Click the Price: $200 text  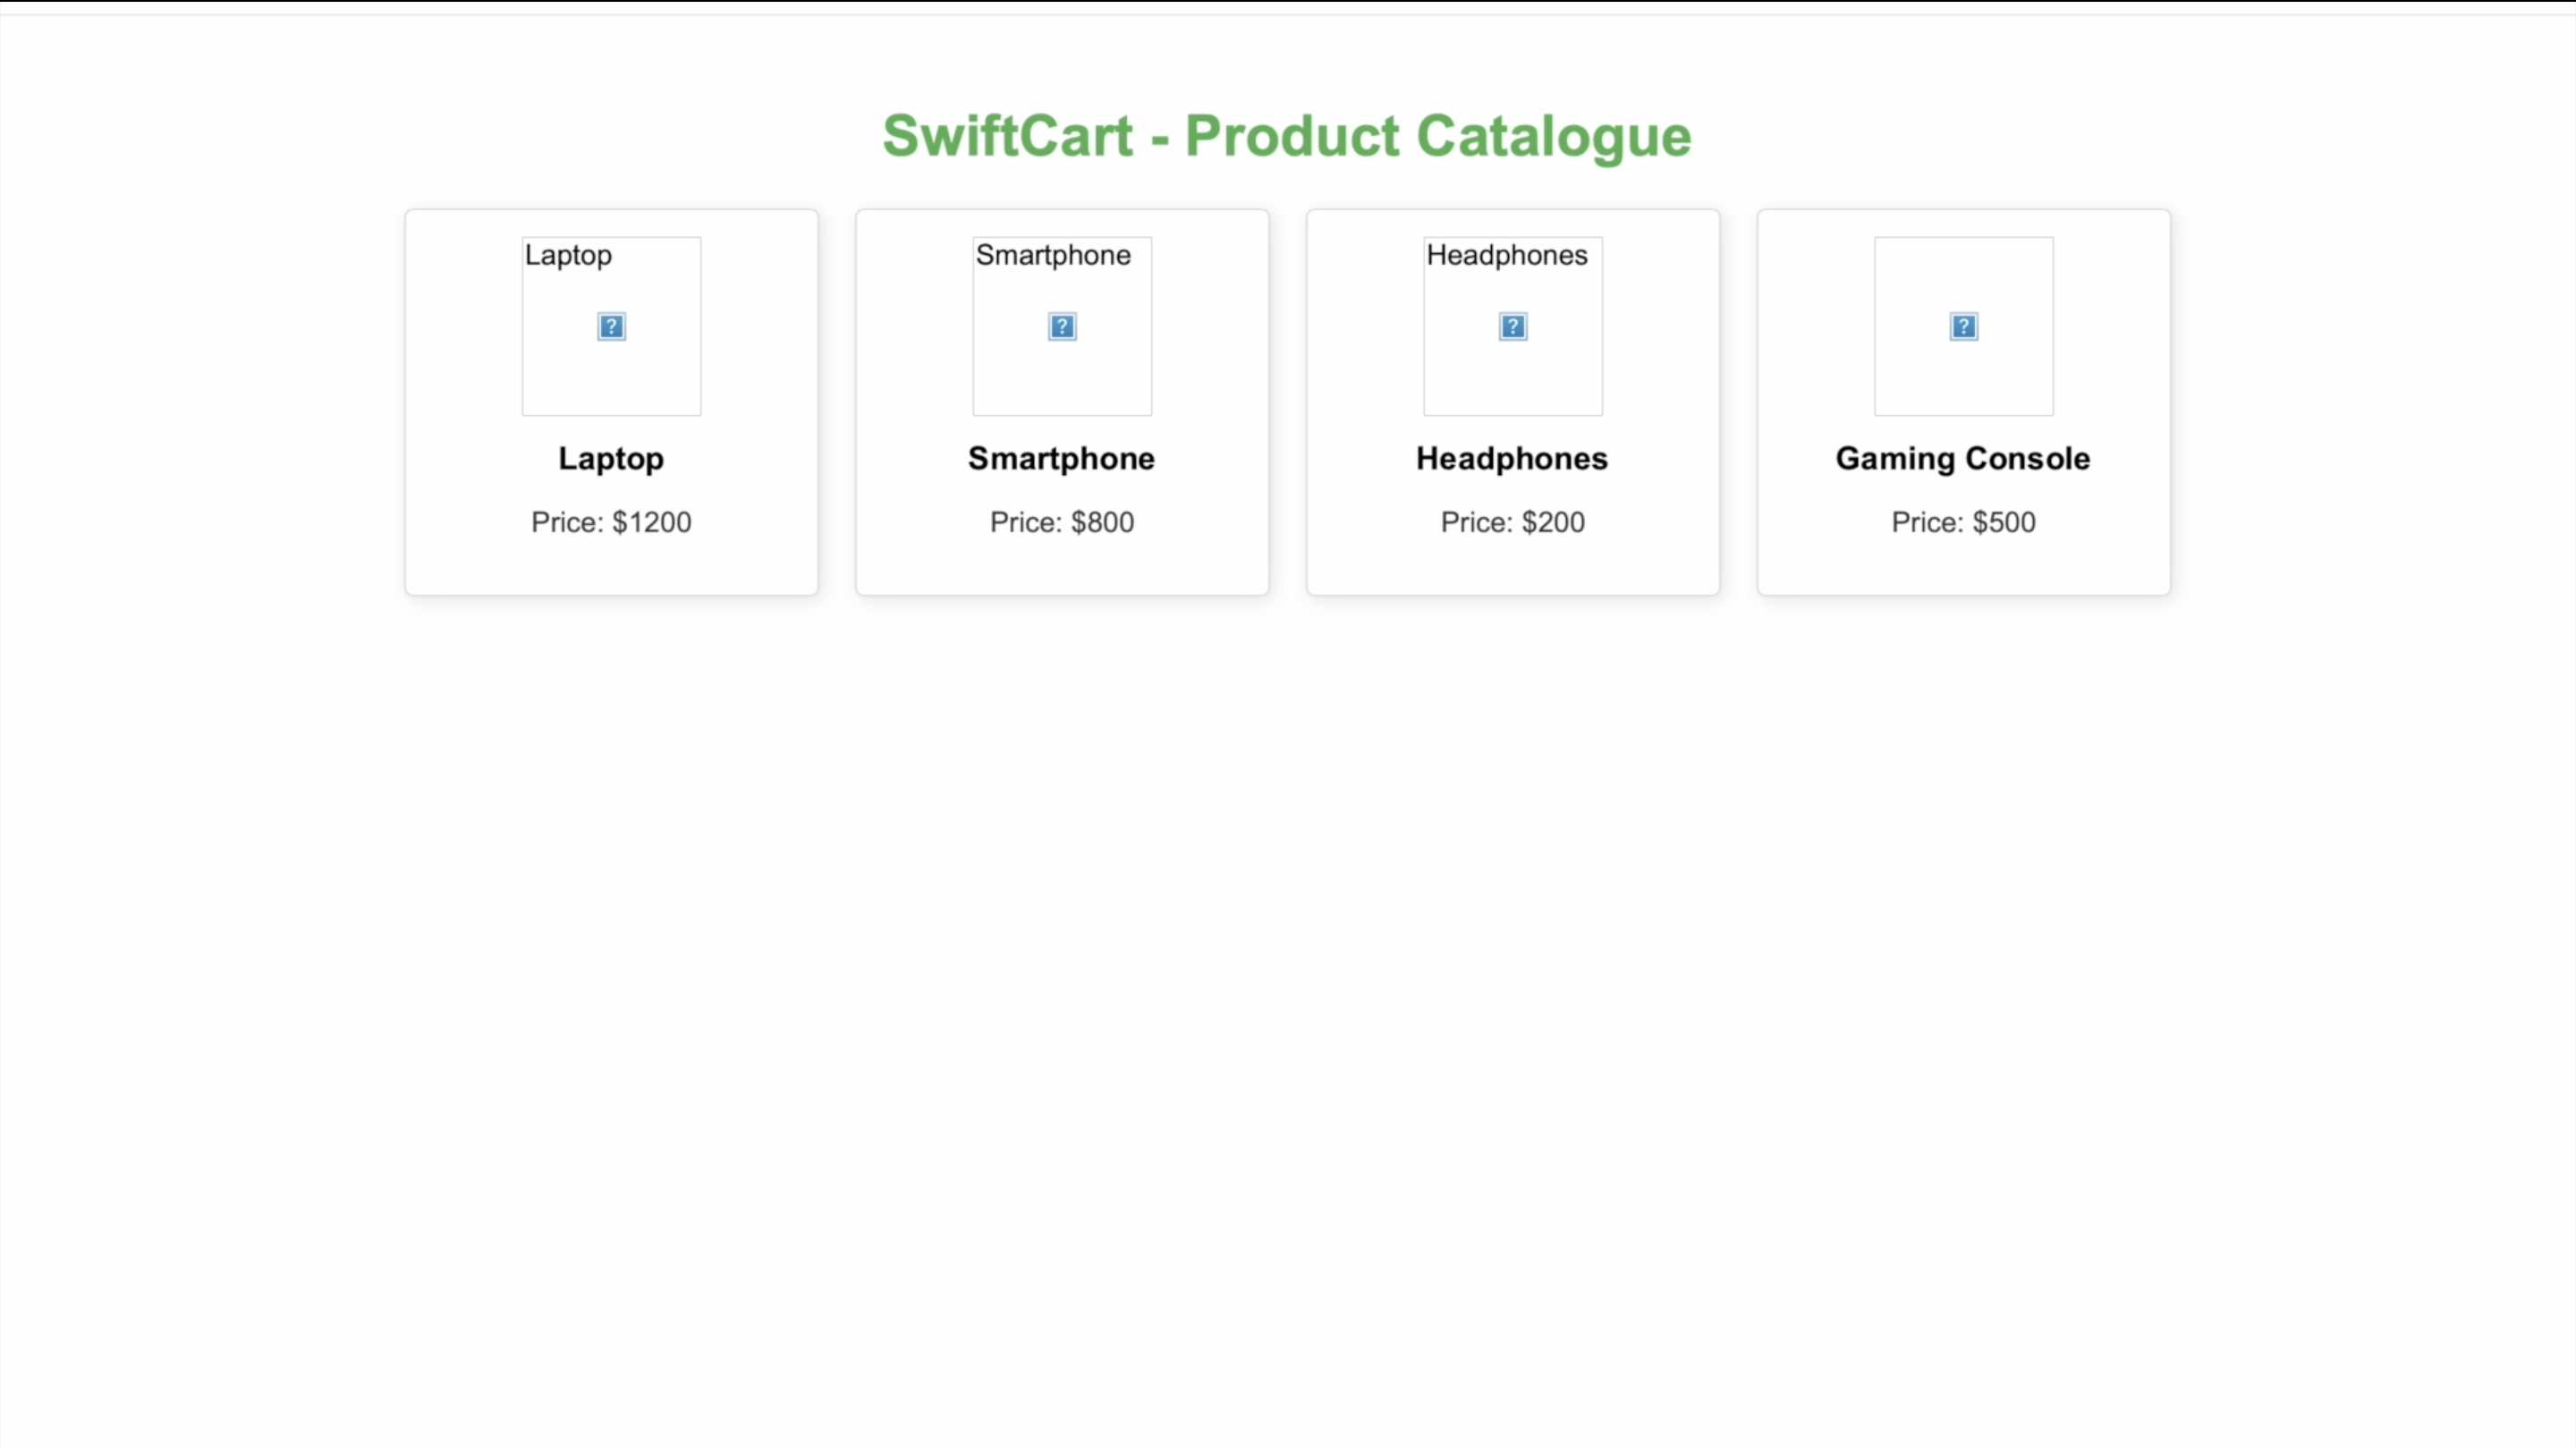coord(1513,522)
